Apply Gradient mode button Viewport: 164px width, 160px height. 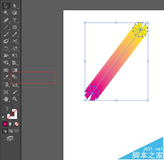click(11, 124)
